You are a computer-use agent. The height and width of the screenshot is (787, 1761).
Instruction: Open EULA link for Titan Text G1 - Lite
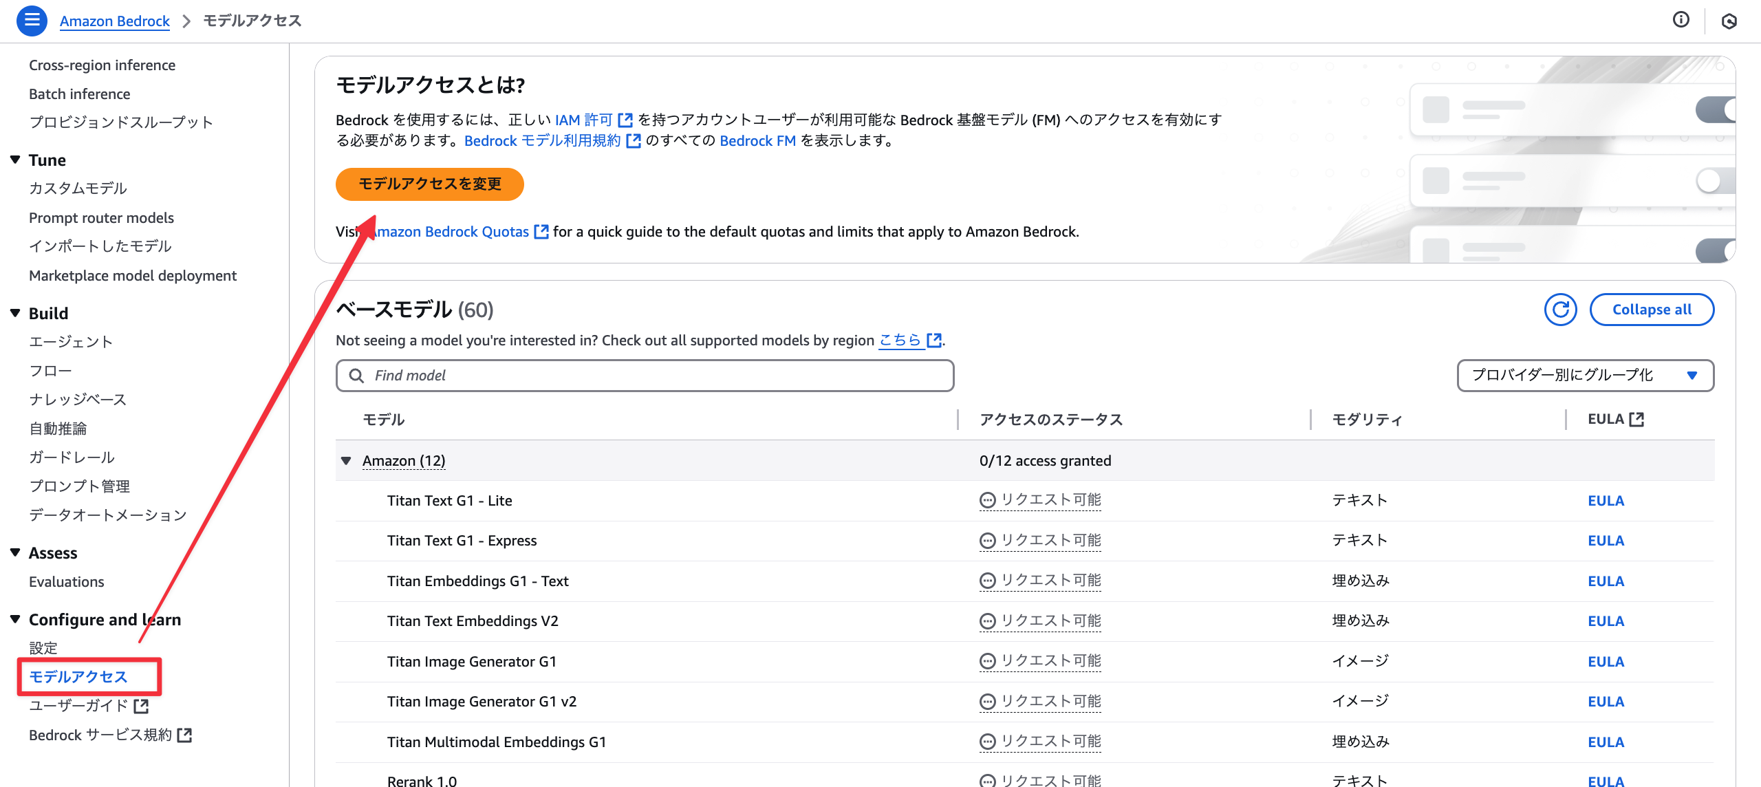1606,501
